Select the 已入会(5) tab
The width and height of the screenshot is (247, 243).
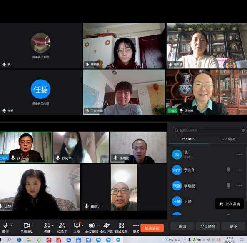click(188, 139)
